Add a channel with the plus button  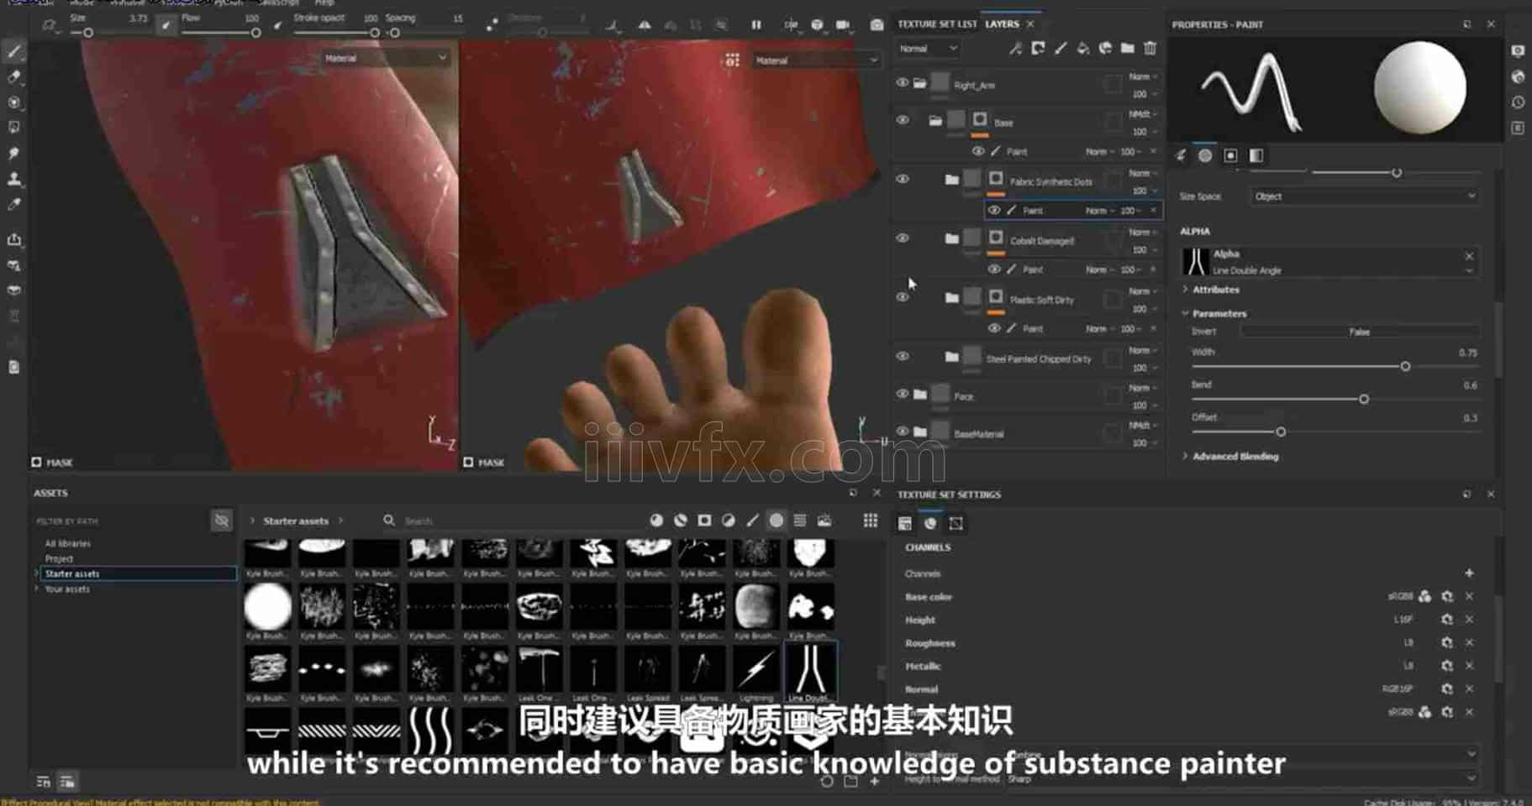(x=1469, y=573)
